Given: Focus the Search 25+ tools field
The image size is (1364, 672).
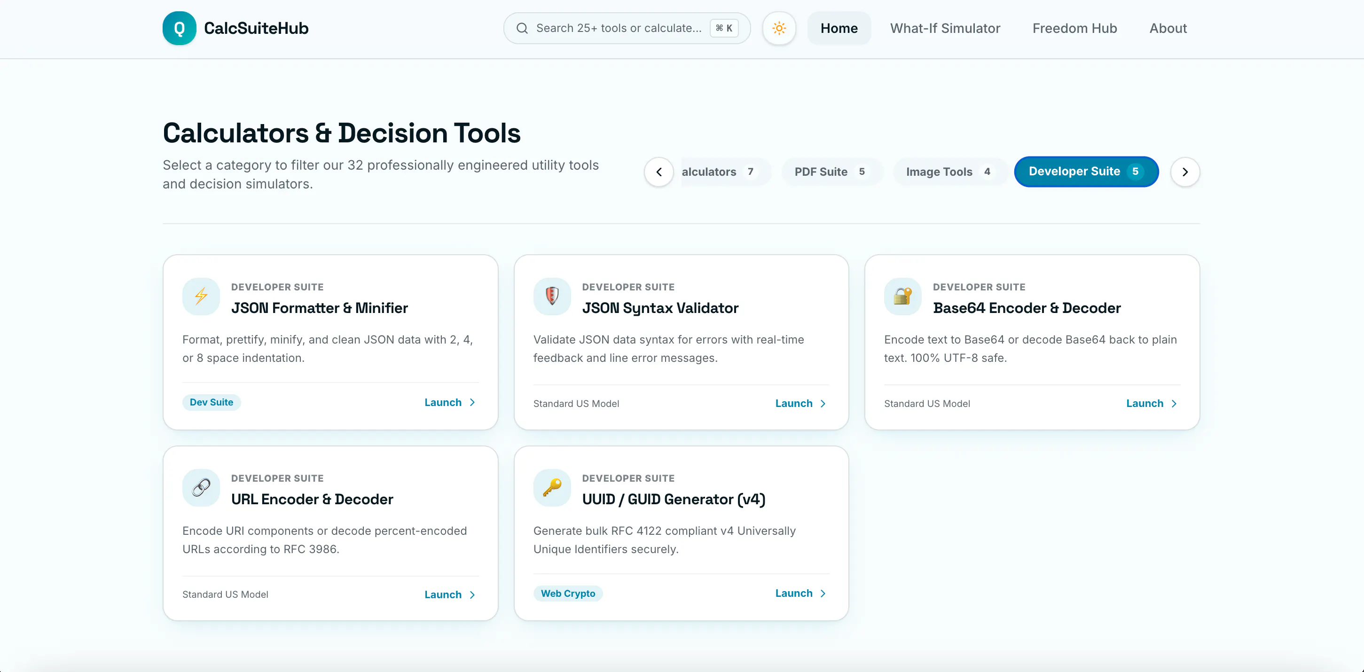Looking at the screenshot, I should point(627,28).
